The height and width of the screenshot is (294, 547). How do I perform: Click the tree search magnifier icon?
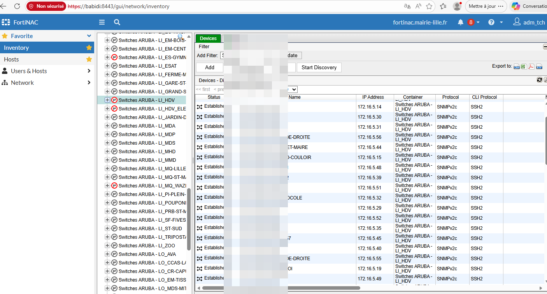(x=181, y=36)
